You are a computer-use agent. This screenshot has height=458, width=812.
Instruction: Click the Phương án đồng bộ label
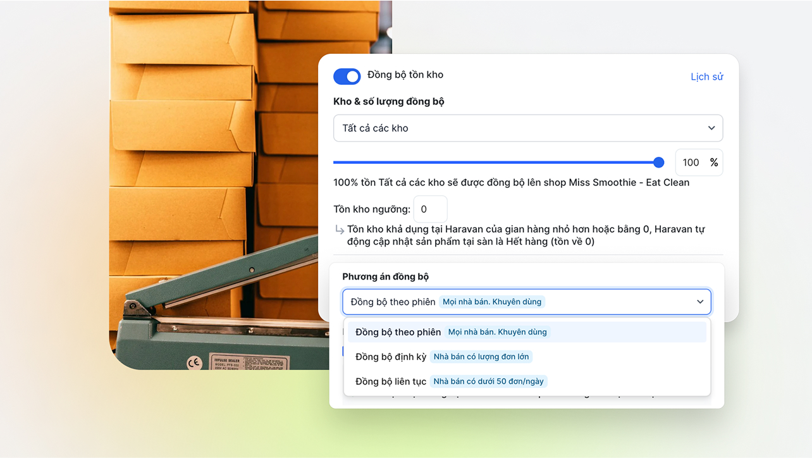[x=386, y=276]
